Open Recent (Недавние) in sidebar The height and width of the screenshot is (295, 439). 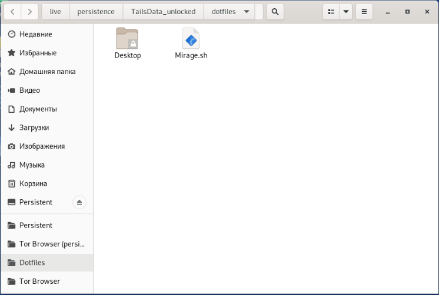(x=35, y=34)
